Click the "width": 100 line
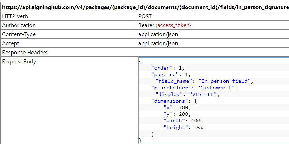This screenshot has height=144, width=289. [183, 121]
